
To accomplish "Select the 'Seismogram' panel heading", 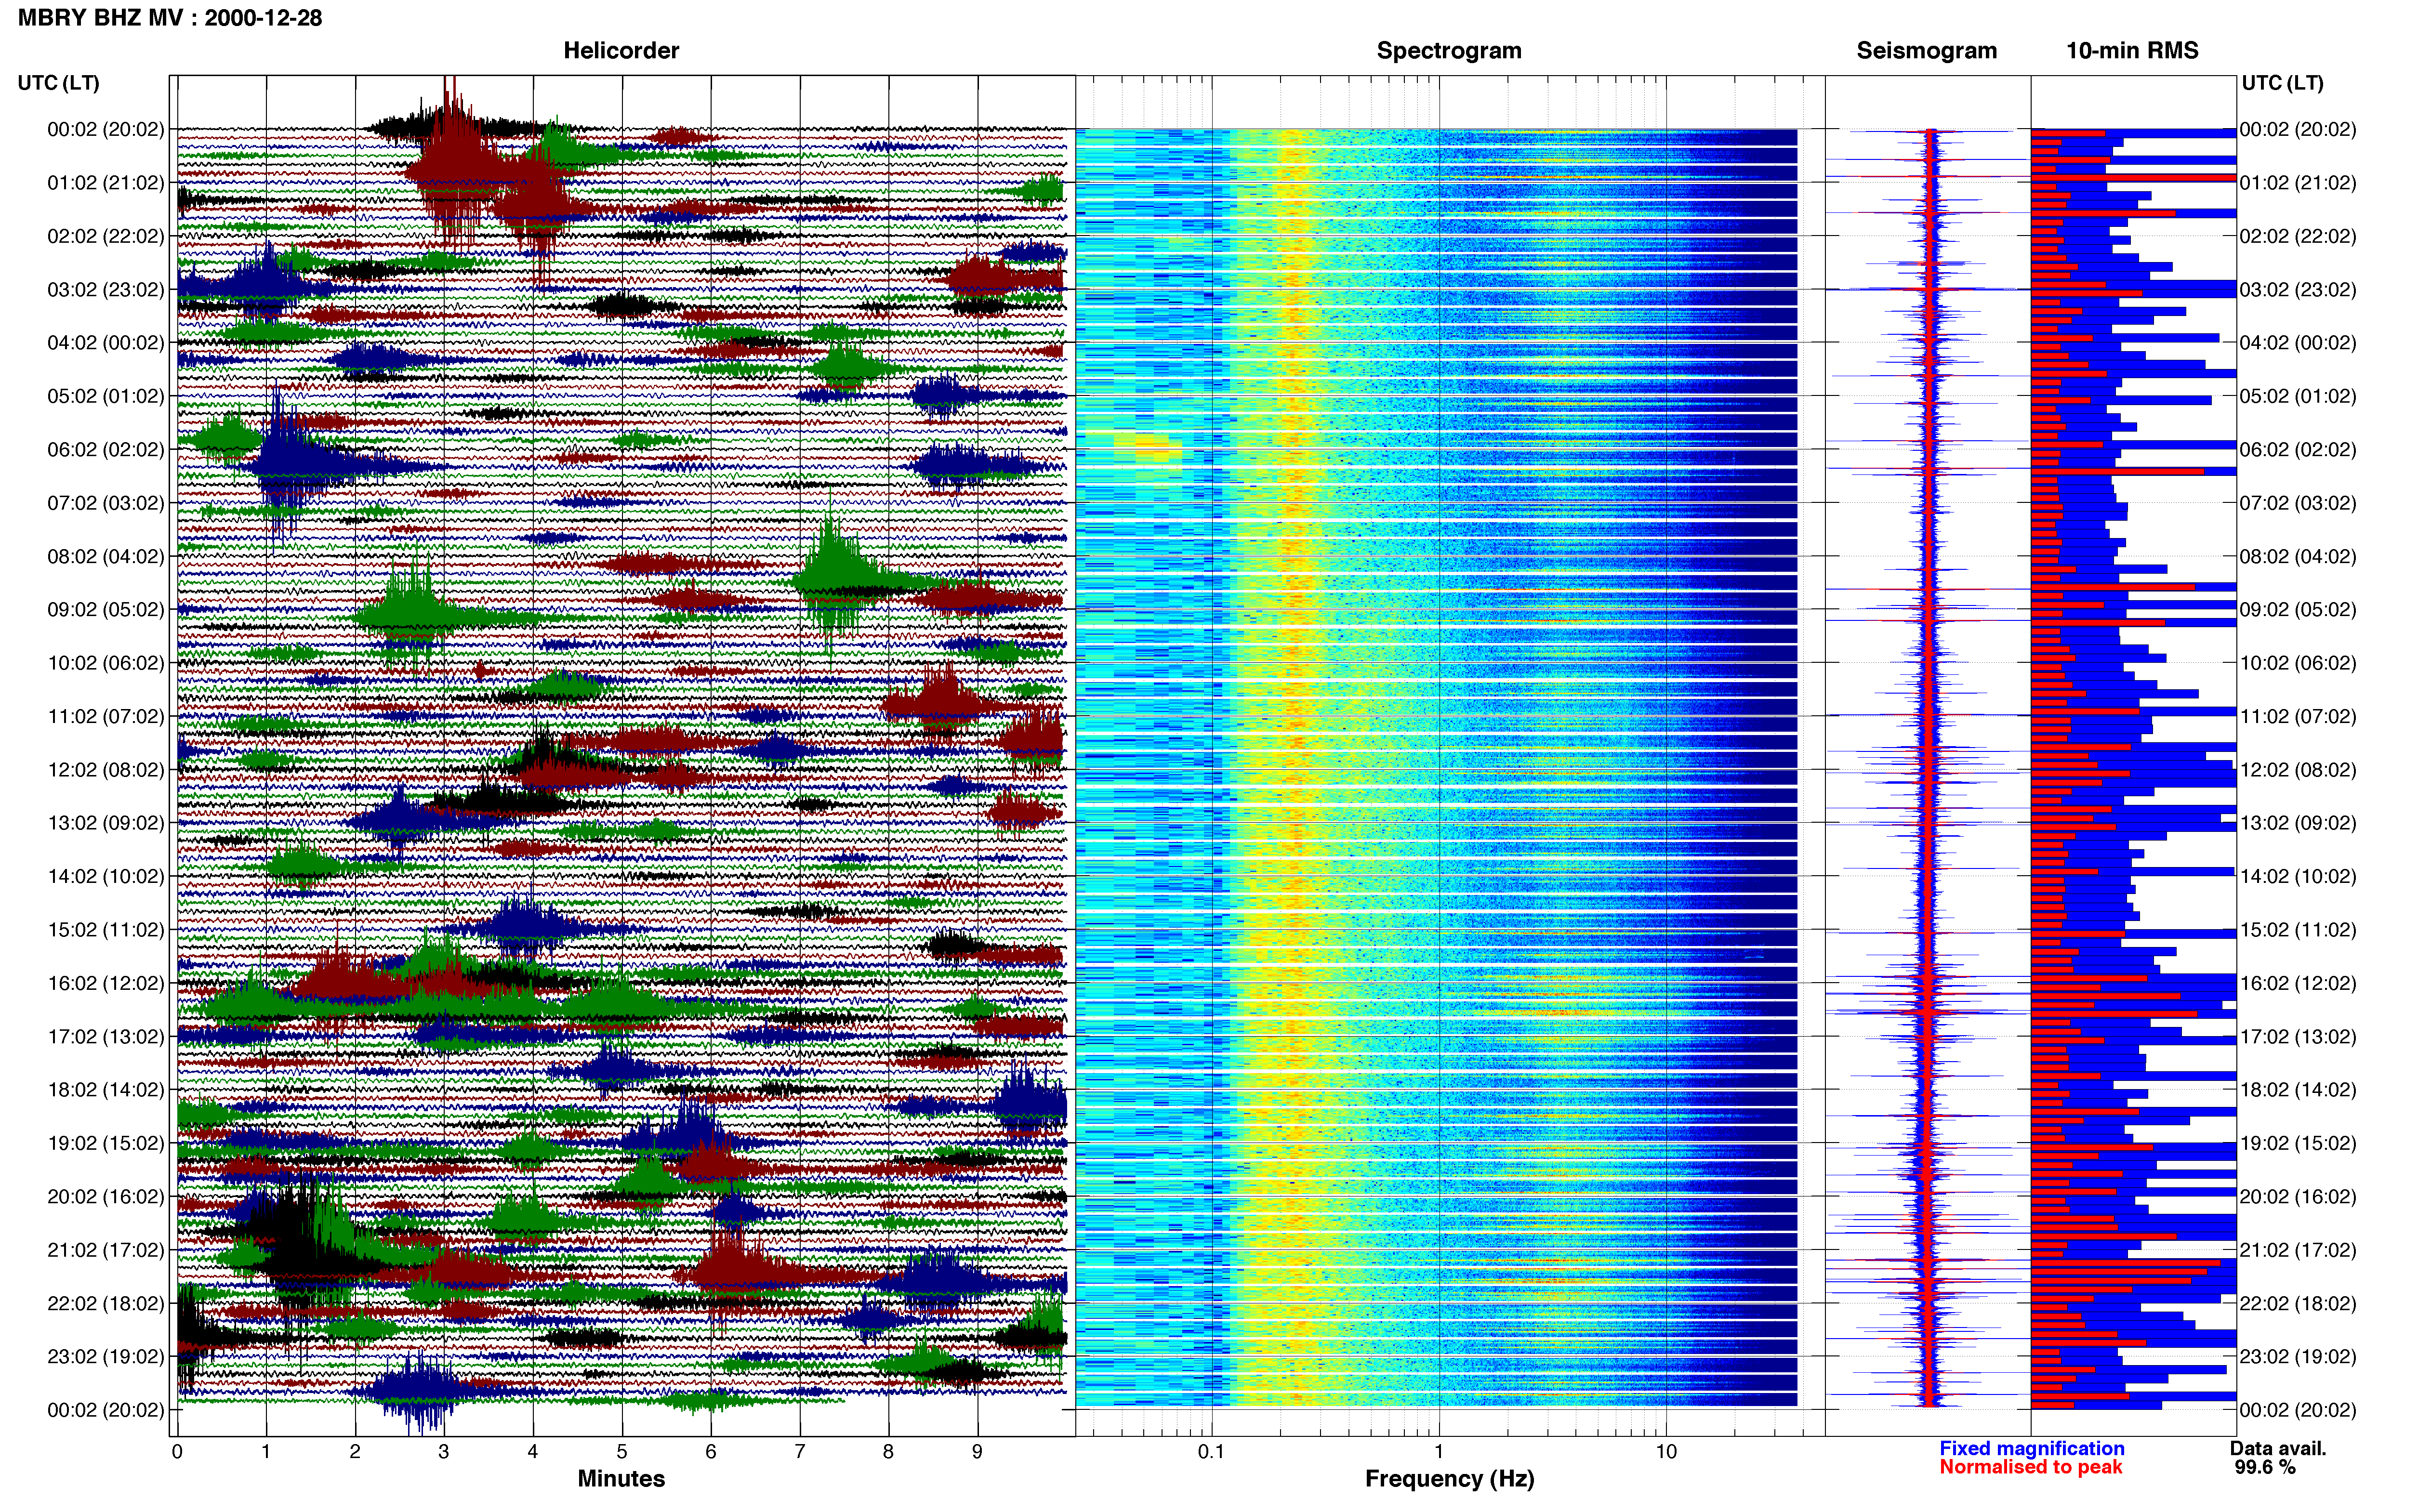I will click(x=1926, y=51).
